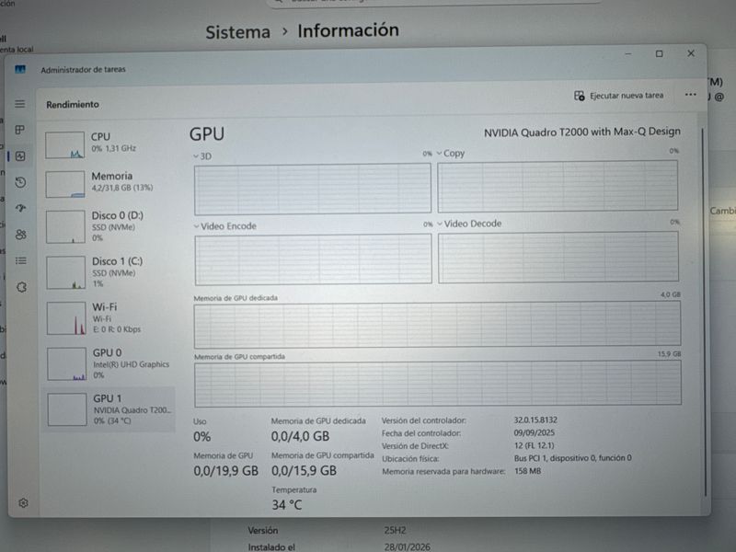
Task: Run a new task via Ejecutar nueva tarea
Action: click(x=618, y=96)
